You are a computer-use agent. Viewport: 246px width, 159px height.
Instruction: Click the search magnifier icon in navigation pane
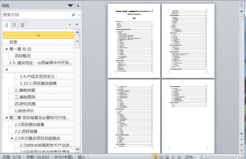tap(73, 15)
